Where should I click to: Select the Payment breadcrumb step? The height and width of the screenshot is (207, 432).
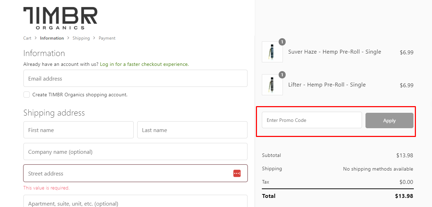tap(107, 38)
